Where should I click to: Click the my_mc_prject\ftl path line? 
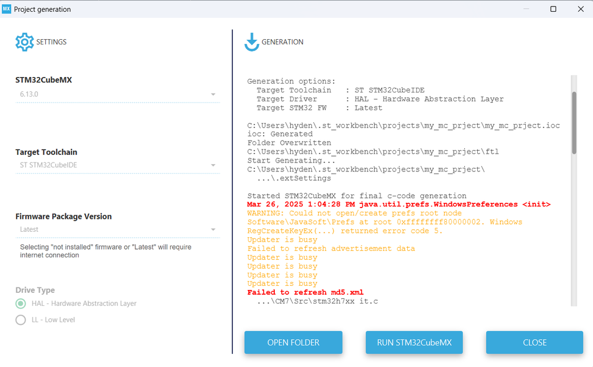pyautogui.click(x=373, y=152)
